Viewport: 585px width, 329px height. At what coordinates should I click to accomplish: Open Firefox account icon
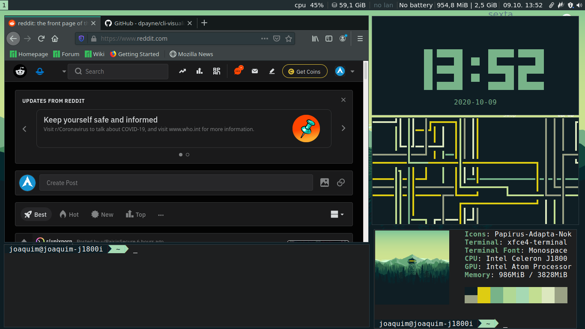pyautogui.click(x=343, y=39)
